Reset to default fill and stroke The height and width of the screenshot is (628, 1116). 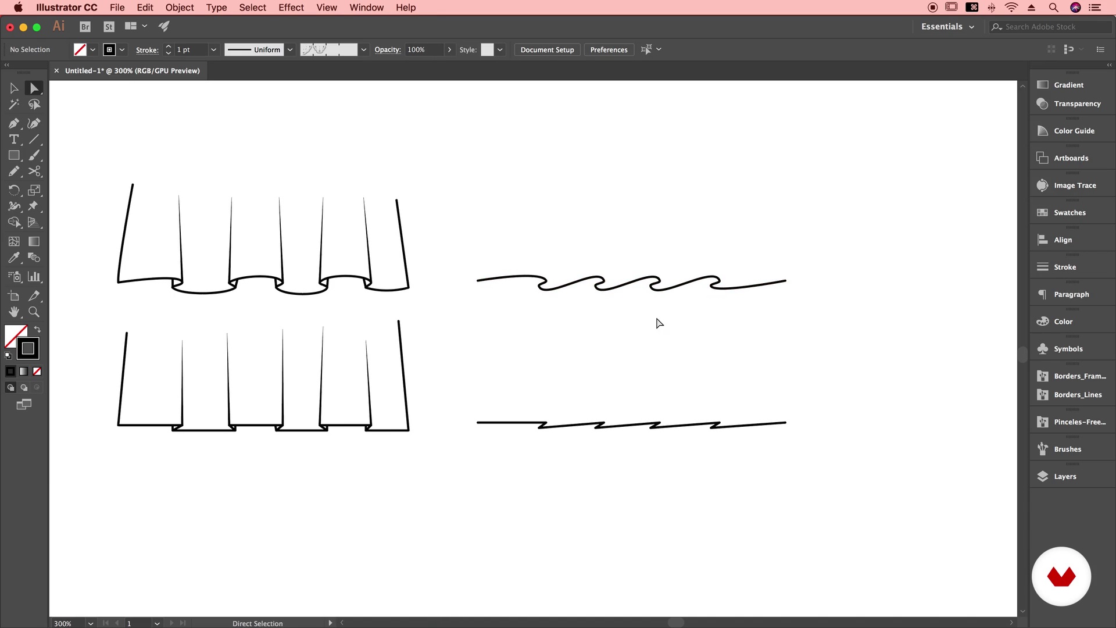point(8,355)
